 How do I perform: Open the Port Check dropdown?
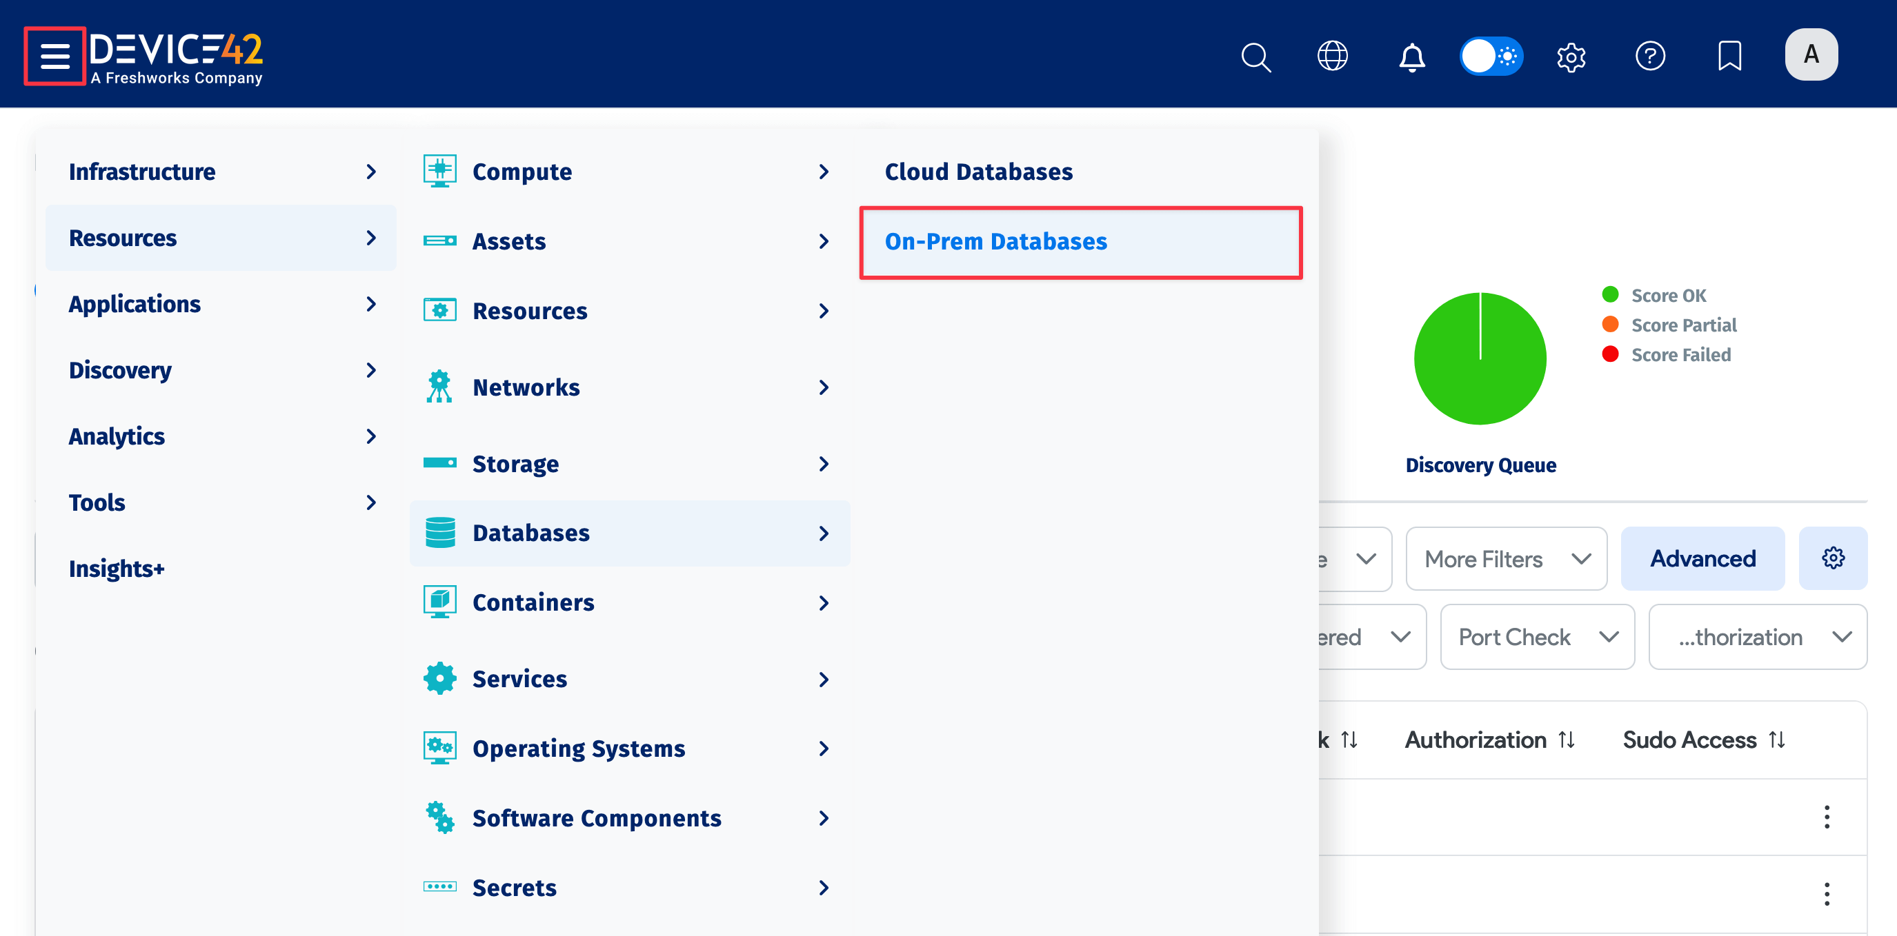pyautogui.click(x=1537, y=636)
